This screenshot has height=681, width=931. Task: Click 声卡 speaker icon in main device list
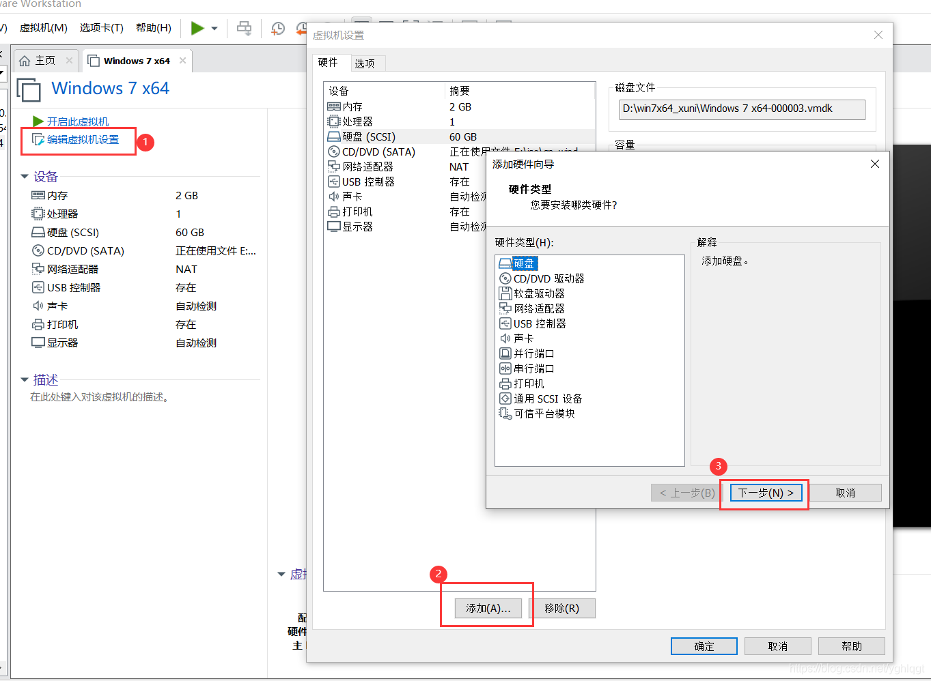(x=38, y=306)
